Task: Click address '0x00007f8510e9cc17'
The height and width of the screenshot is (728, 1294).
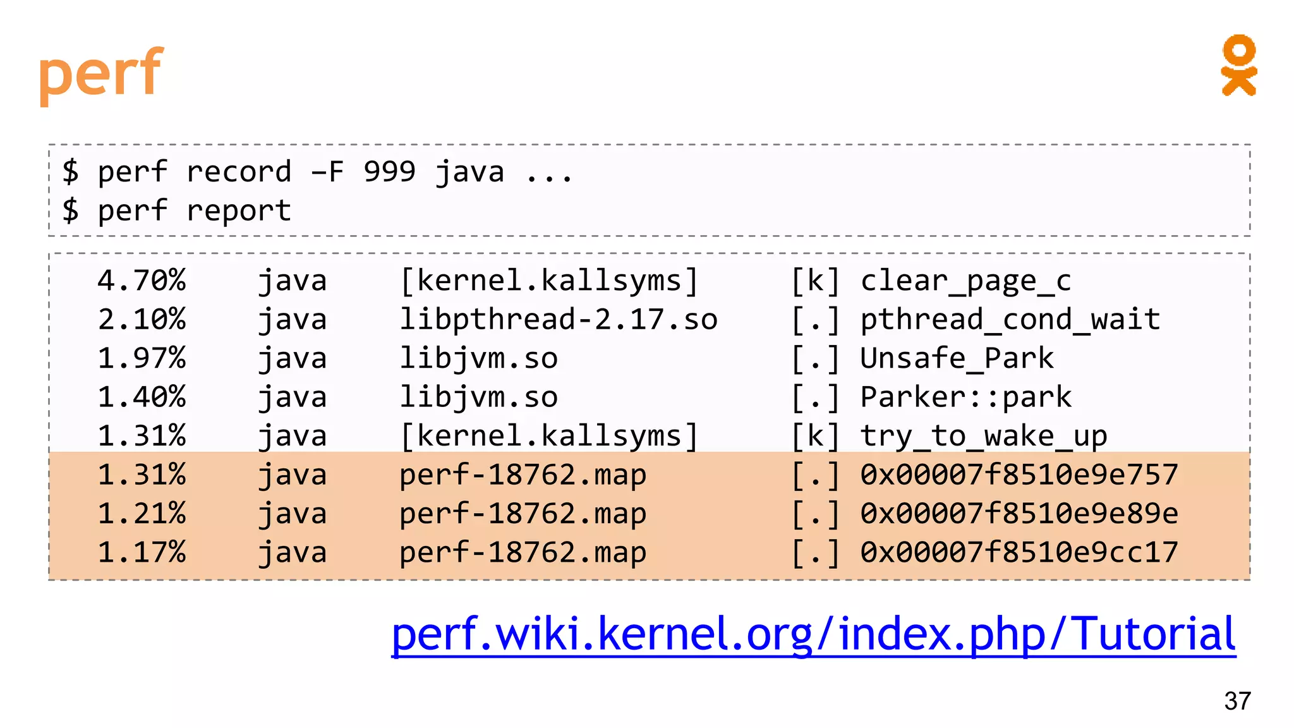Action: 1019,552
